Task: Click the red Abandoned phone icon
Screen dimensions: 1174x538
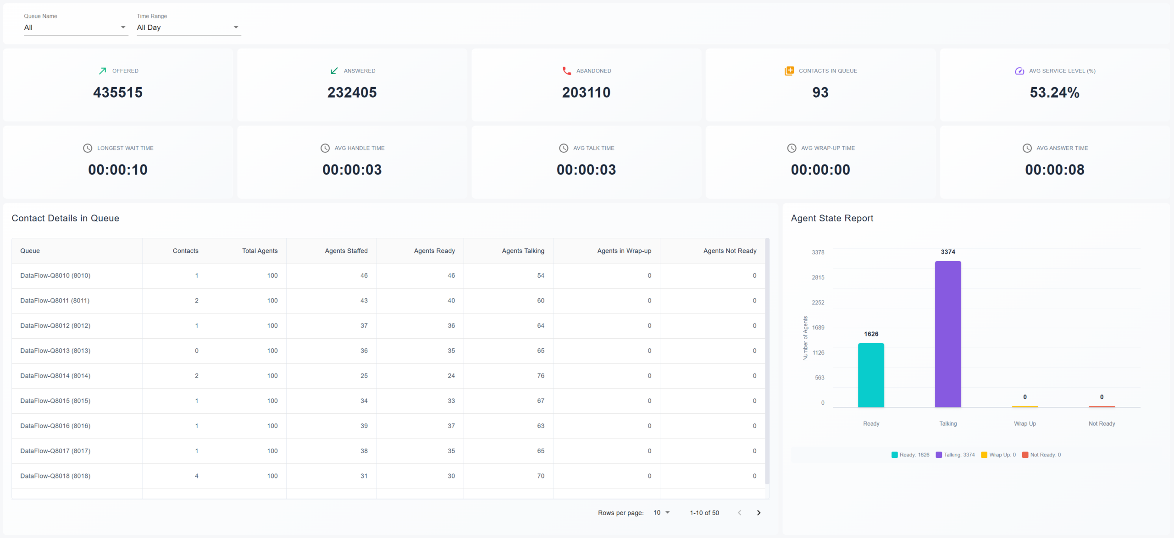Action: [567, 71]
